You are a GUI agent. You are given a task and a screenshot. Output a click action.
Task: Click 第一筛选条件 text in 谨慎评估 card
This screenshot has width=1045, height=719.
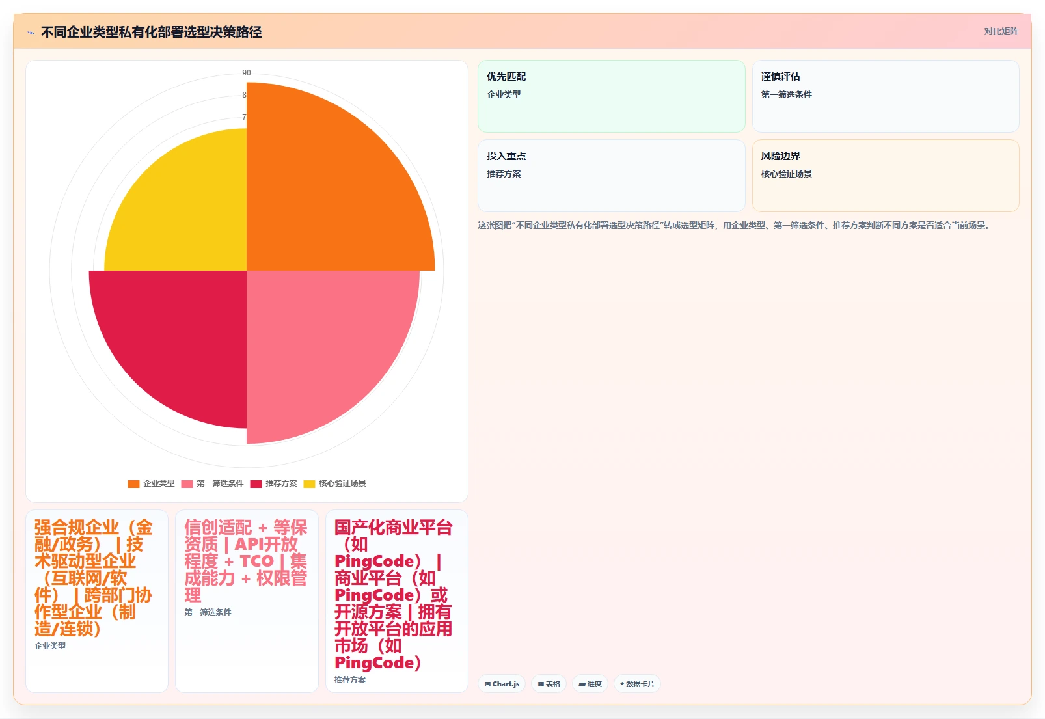(x=786, y=94)
